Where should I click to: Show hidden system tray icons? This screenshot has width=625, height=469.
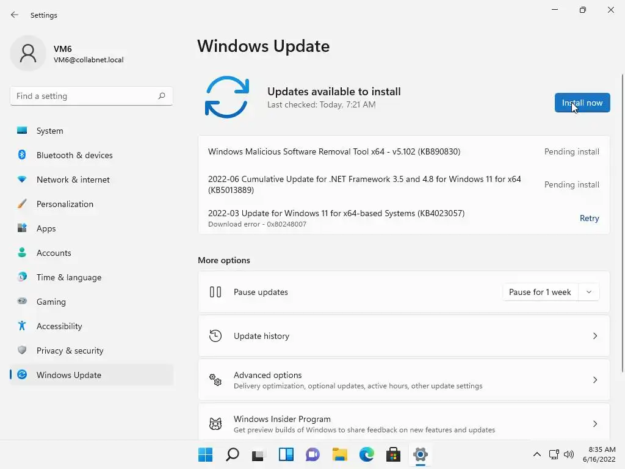pyautogui.click(x=537, y=454)
